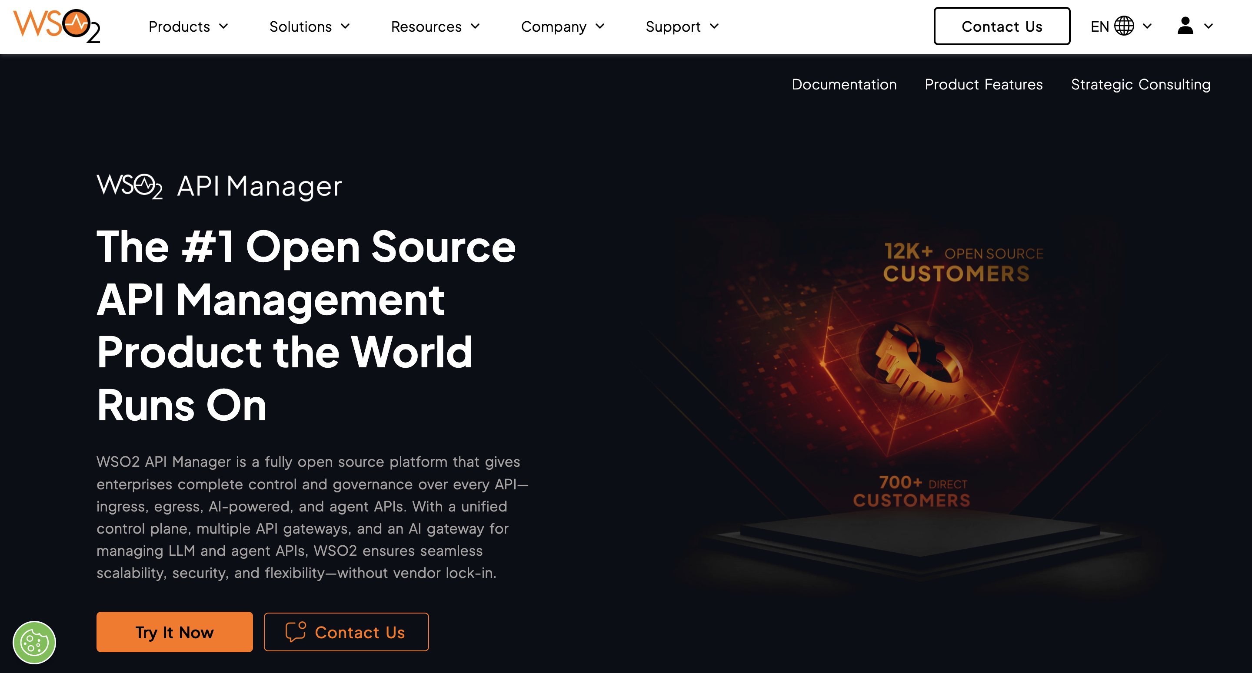Expand the account menu chevron
1252x673 pixels.
(x=1208, y=26)
